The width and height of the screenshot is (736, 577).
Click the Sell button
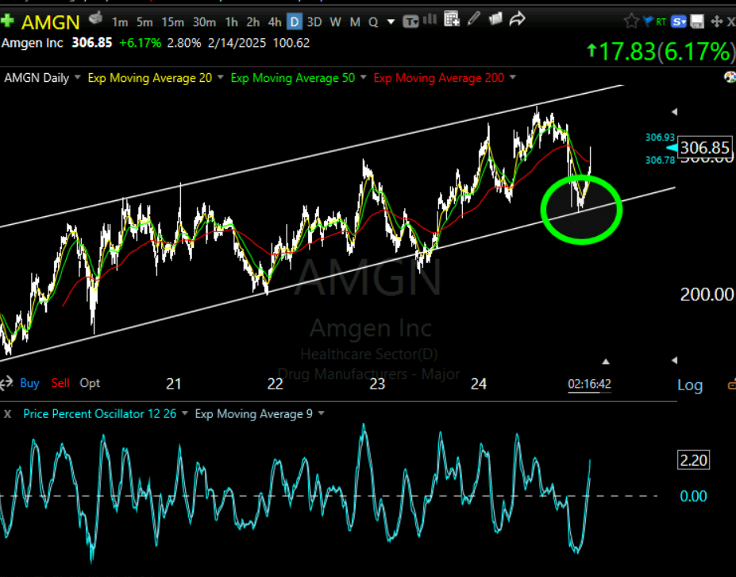point(60,383)
